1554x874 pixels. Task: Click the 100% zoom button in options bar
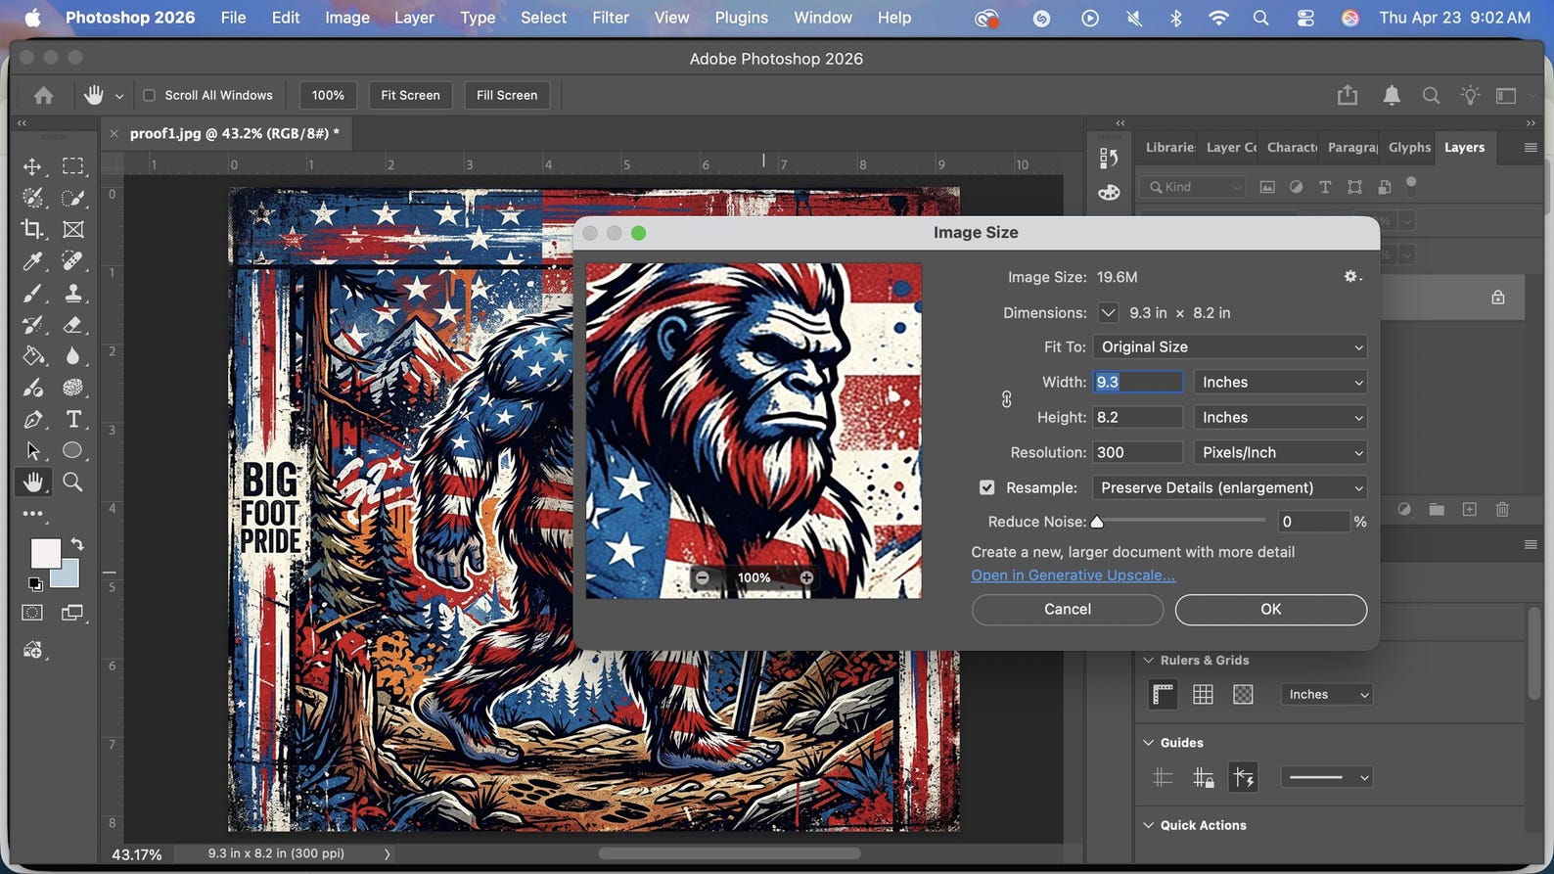point(328,95)
